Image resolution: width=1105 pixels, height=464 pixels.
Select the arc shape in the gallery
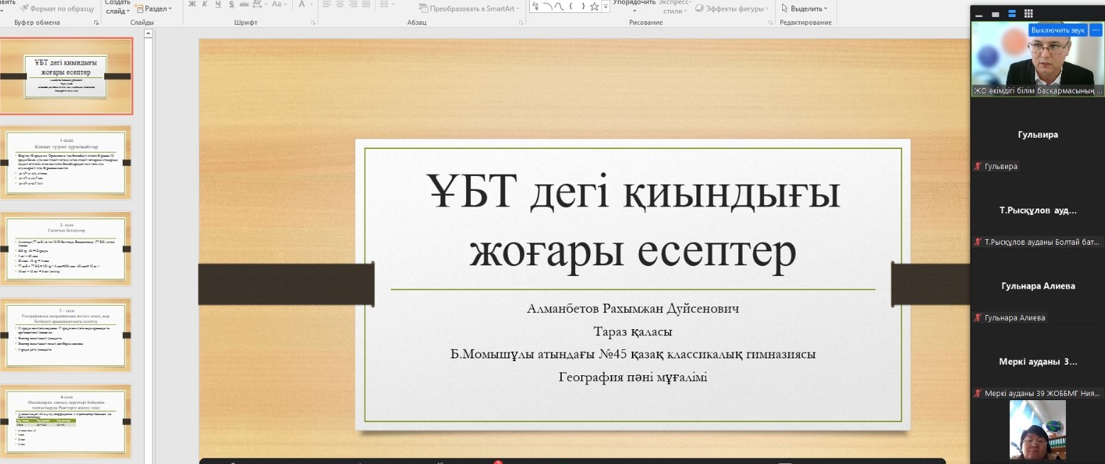(548, 6)
